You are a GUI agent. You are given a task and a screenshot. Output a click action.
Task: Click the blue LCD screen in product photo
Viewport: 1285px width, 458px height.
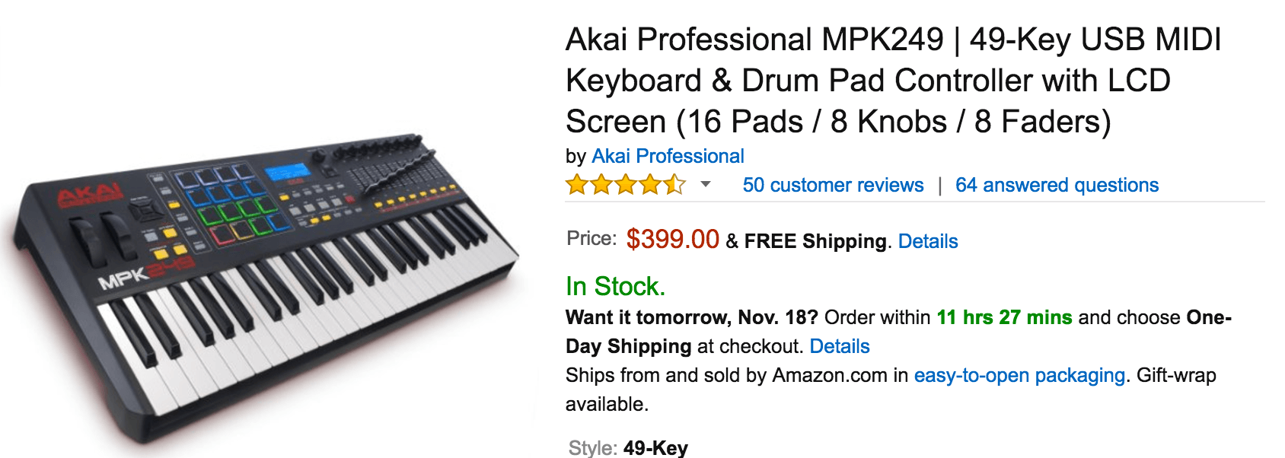tap(288, 170)
